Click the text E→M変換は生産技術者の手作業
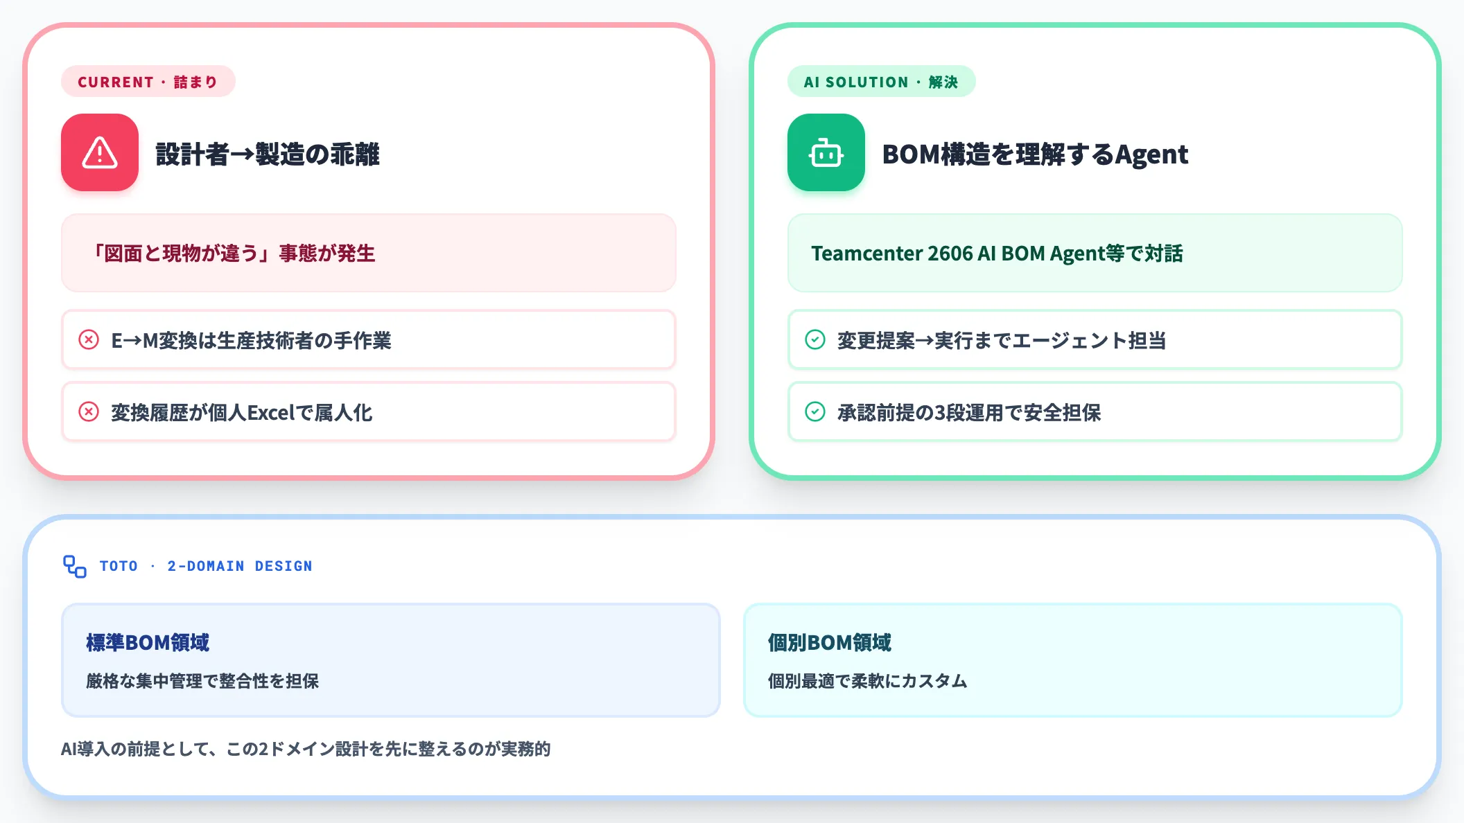The image size is (1464, 823). (x=251, y=340)
